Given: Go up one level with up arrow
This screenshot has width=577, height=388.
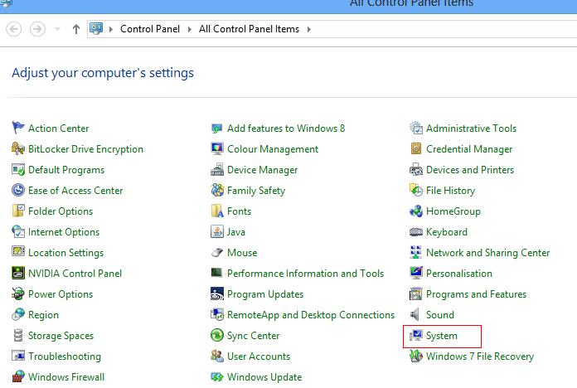Looking at the screenshot, I should pyautogui.click(x=76, y=29).
